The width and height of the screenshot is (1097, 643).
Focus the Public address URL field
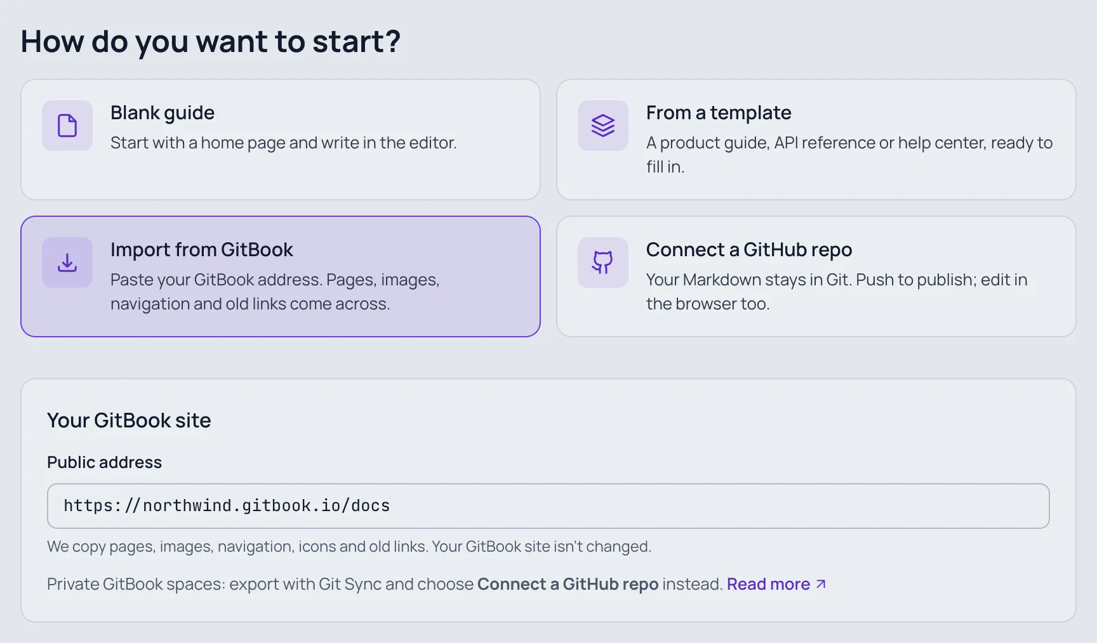tap(548, 506)
